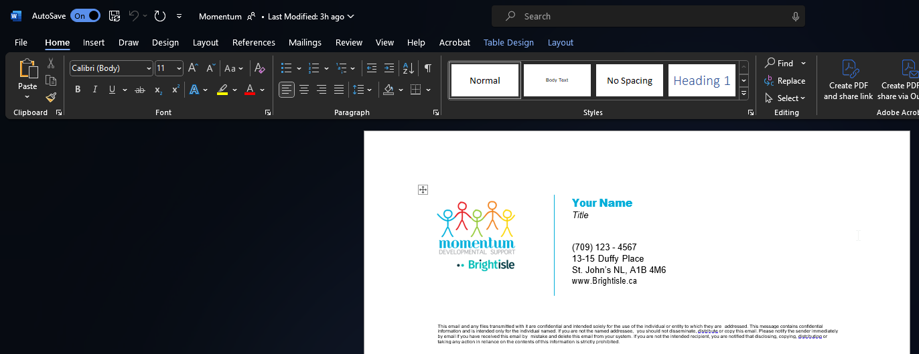
Task: Expand the font size dropdown
Action: pyautogui.click(x=179, y=68)
